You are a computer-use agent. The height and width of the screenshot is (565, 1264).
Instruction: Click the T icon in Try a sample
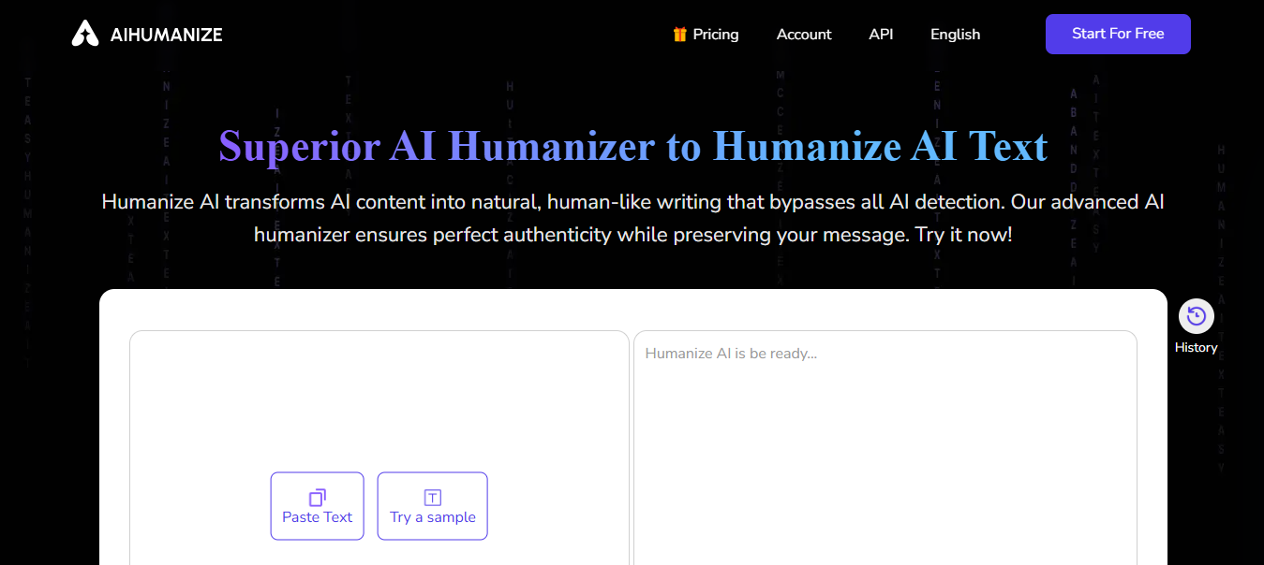pyautogui.click(x=432, y=498)
